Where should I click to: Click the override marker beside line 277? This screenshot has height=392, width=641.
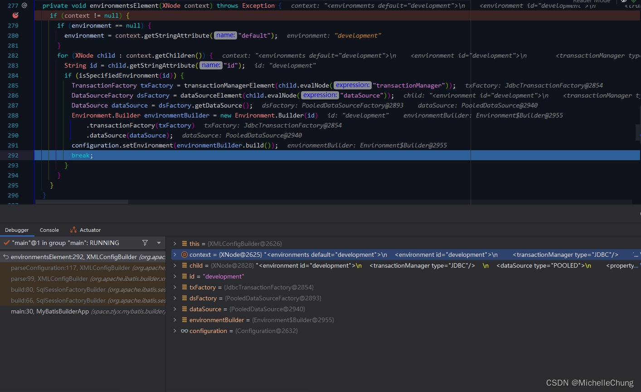click(x=24, y=5)
